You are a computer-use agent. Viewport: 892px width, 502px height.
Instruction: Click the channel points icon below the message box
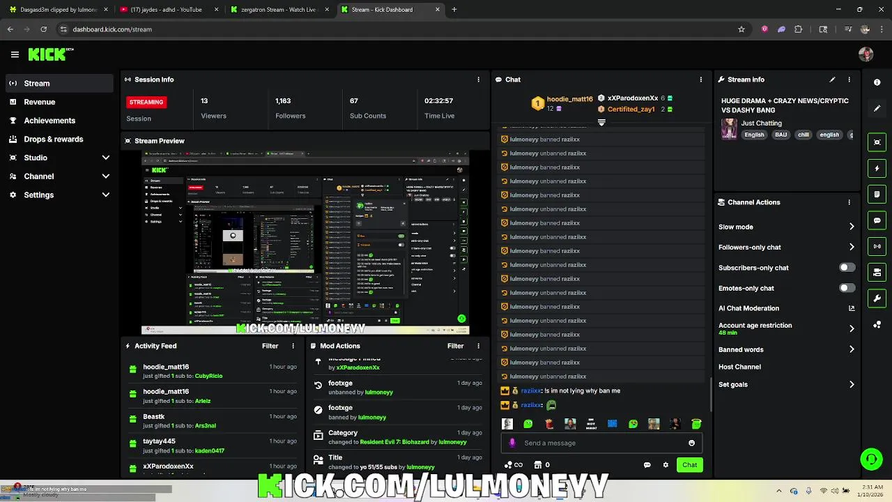pyautogui.click(x=513, y=465)
